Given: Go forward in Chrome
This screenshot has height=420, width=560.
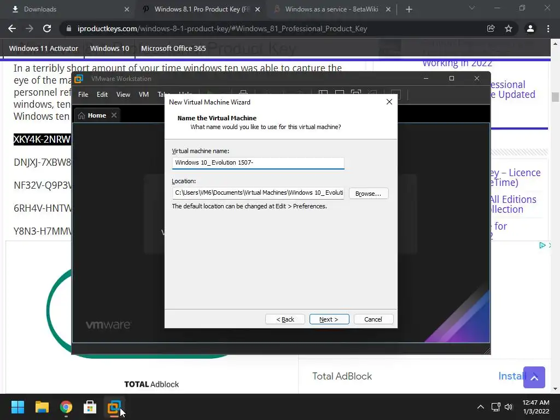Looking at the screenshot, I should (30, 28).
